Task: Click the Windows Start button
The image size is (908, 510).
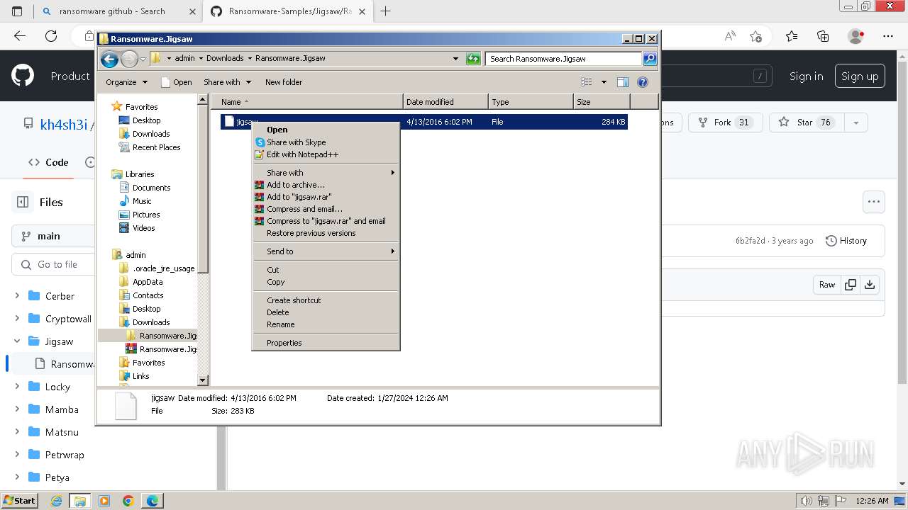Action: pyautogui.click(x=20, y=501)
